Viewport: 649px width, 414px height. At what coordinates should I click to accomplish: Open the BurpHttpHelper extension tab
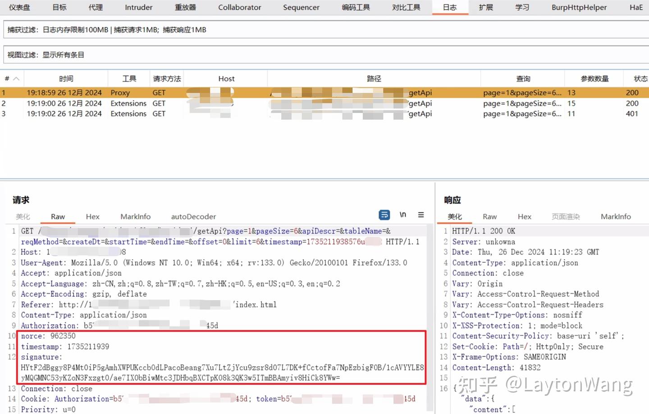579,7
